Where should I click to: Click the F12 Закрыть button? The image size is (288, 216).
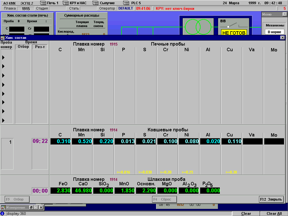pos(271,199)
